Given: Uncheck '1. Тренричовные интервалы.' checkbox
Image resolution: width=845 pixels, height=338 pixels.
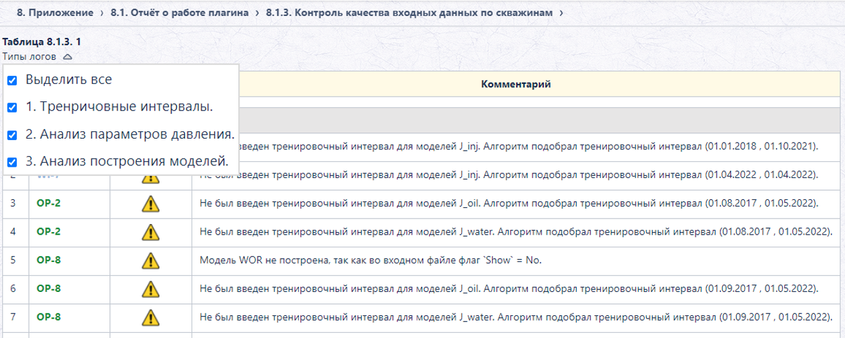Looking at the screenshot, I should [x=12, y=107].
